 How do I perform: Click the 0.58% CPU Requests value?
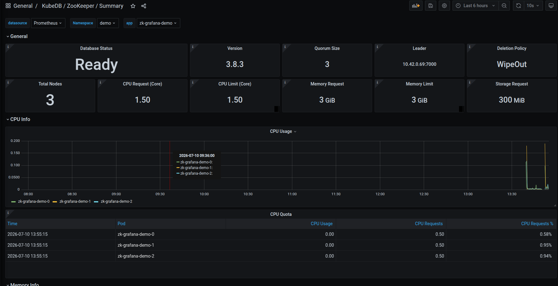pos(546,234)
